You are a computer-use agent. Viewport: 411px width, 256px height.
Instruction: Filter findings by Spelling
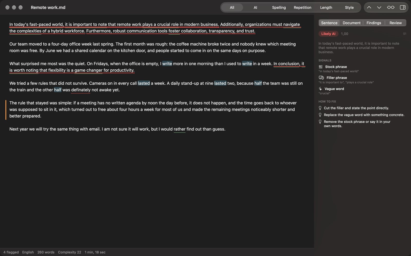279,7
